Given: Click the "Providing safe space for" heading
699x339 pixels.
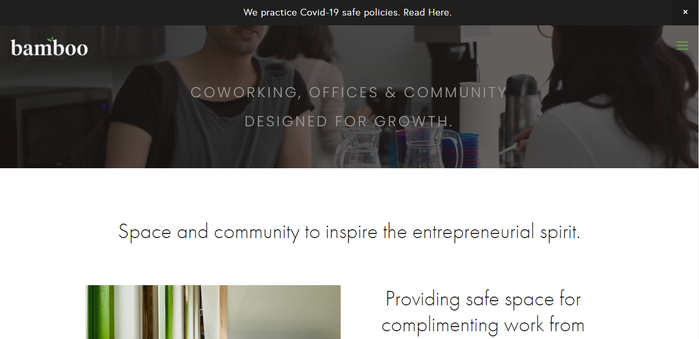Looking at the screenshot, I should click(483, 299).
